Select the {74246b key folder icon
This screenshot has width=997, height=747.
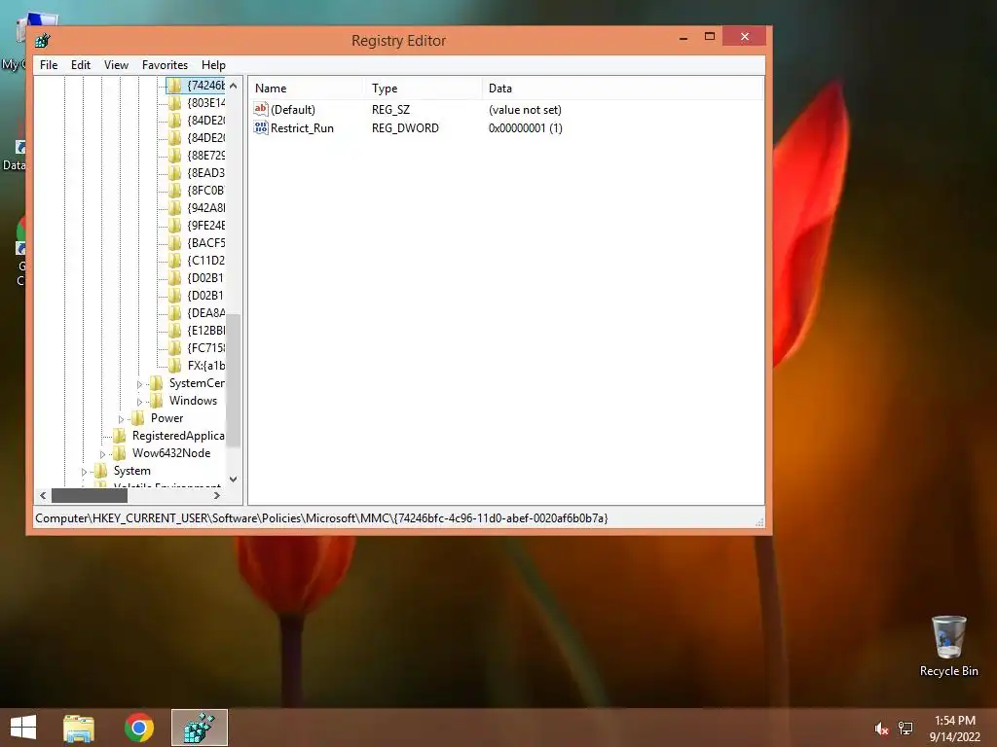(175, 86)
